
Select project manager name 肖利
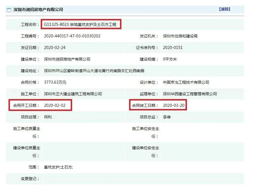48,117
